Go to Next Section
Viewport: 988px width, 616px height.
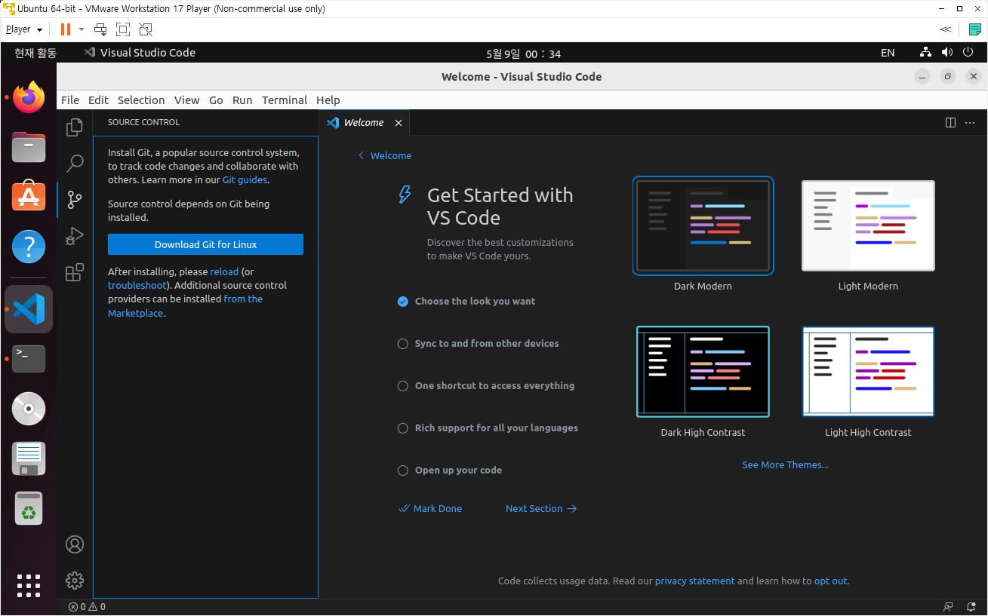point(541,509)
